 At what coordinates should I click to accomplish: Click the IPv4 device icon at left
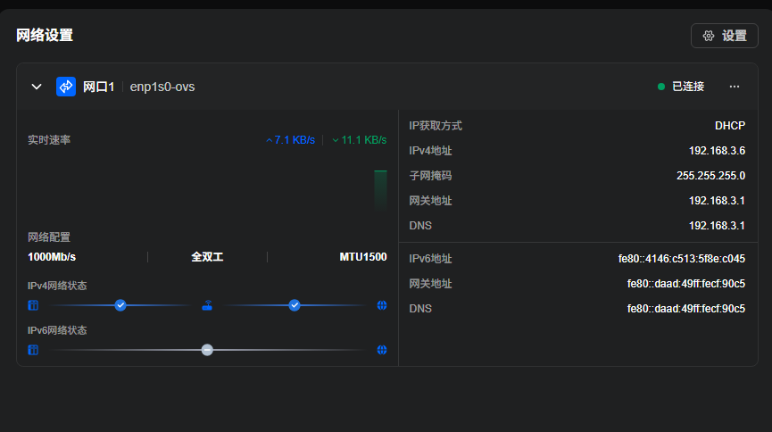pyautogui.click(x=33, y=305)
